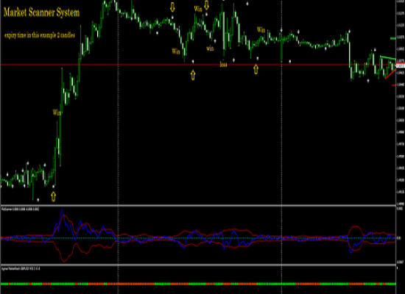
Task: Click the loss label on the red line
Action: (223, 65)
